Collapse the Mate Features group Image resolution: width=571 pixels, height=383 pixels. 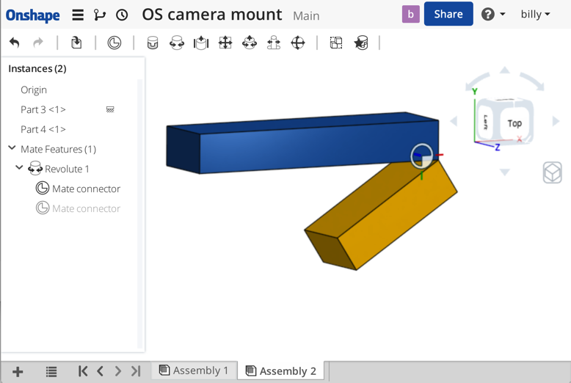[12, 149]
